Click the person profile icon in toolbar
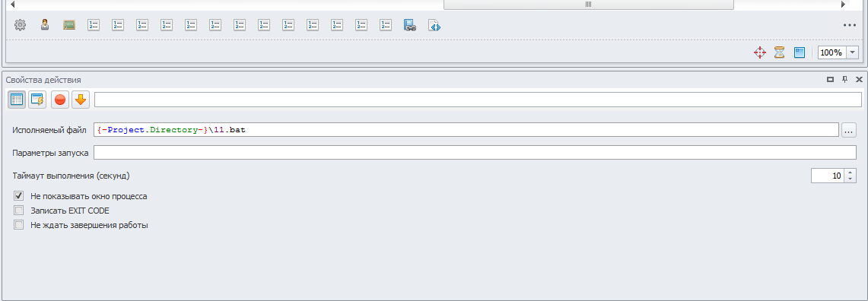The width and height of the screenshot is (868, 301). (45, 25)
